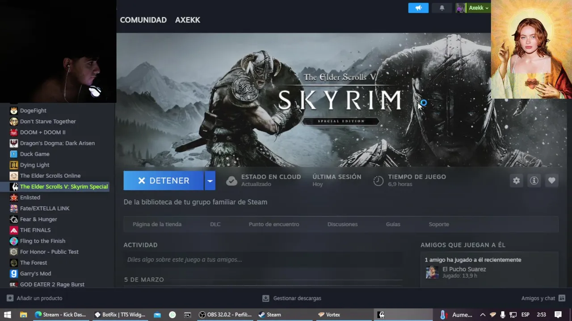The height and width of the screenshot is (321, 572).
Task: Open game settings gear icon
Action: pyautogui.click(x=517, y=181)
